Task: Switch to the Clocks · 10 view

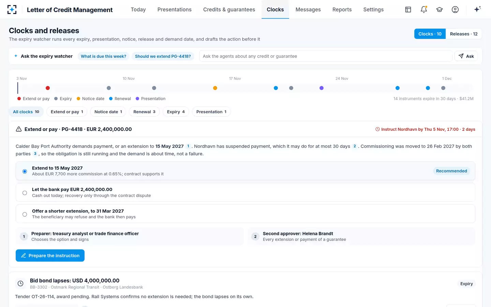Action: [x=430, y=34]
